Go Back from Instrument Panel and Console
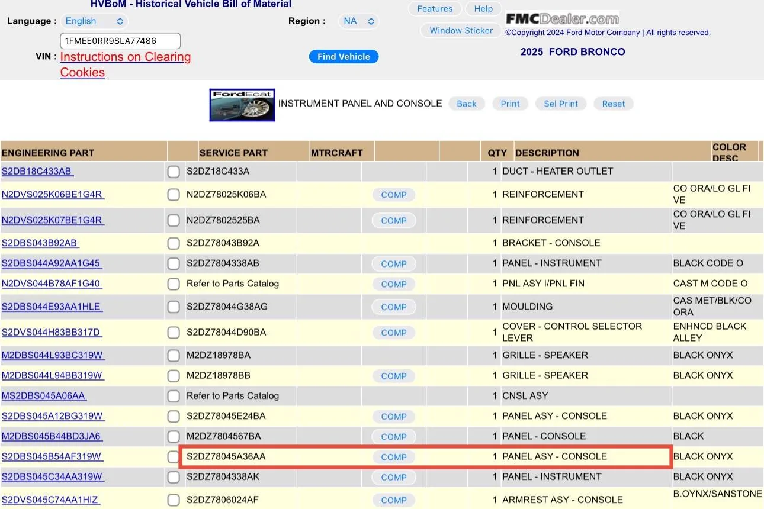The height and width of the screenshot is (509, 764). coord(467,104)
